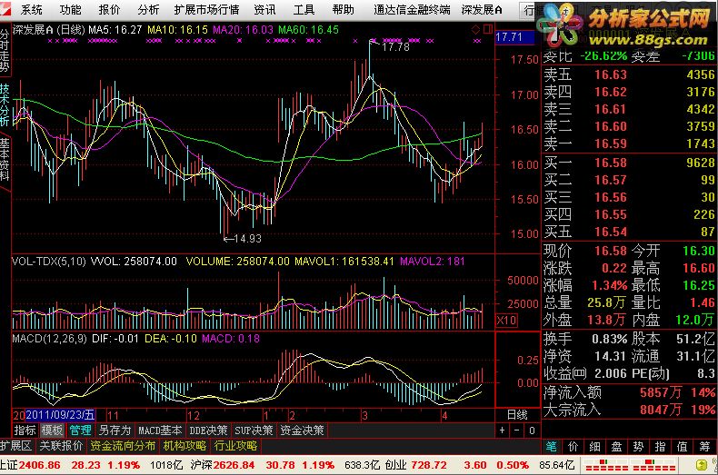Open the 工具 menu

(x=304, y=9)
